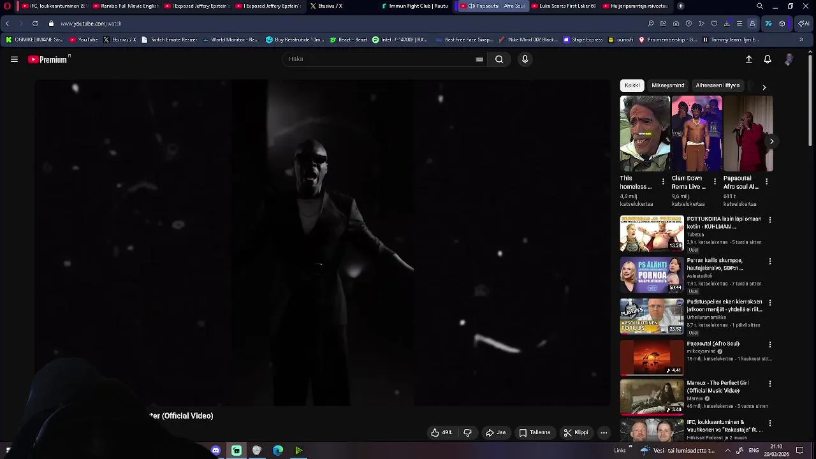This screenshot has width=816, height=459.
Task: Open the 'Papaoutai Afro soul' short thumbnail
Action: pos(748,134)
